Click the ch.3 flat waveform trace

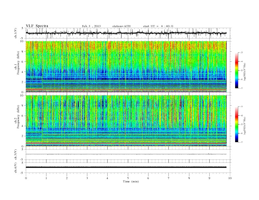pos(126,154)
